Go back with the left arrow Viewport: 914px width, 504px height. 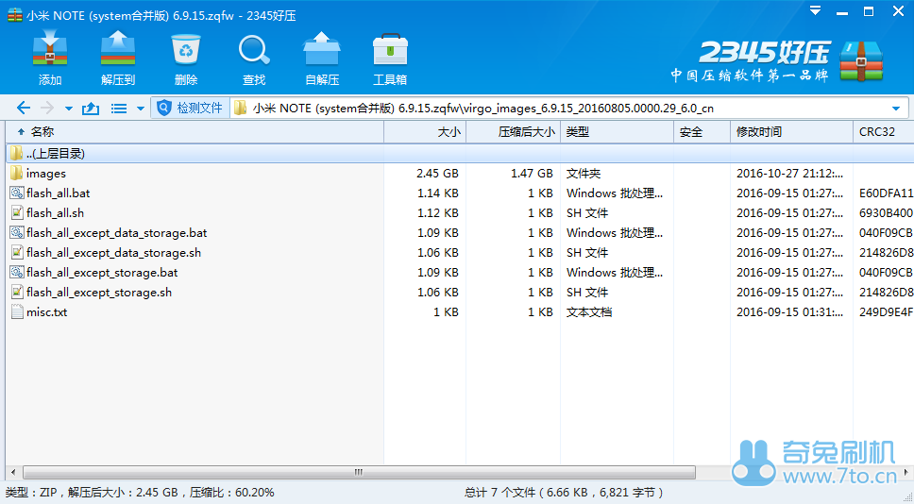click(x=24, y=108)
